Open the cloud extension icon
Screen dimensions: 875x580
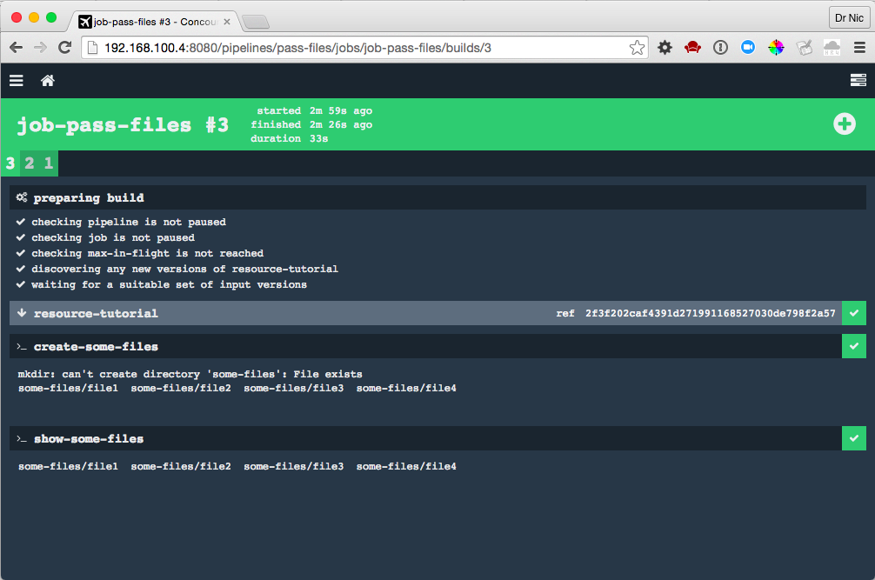point(832,48)
